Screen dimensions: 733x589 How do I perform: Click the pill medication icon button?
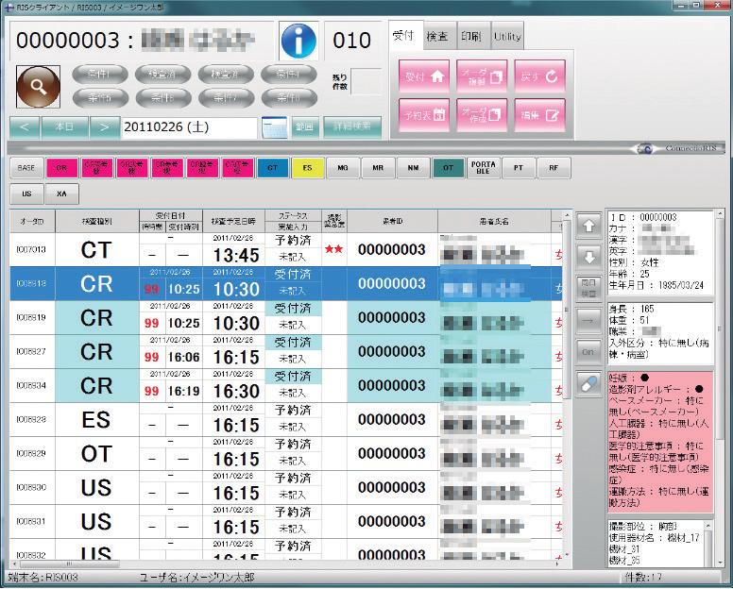coord(587,381)
